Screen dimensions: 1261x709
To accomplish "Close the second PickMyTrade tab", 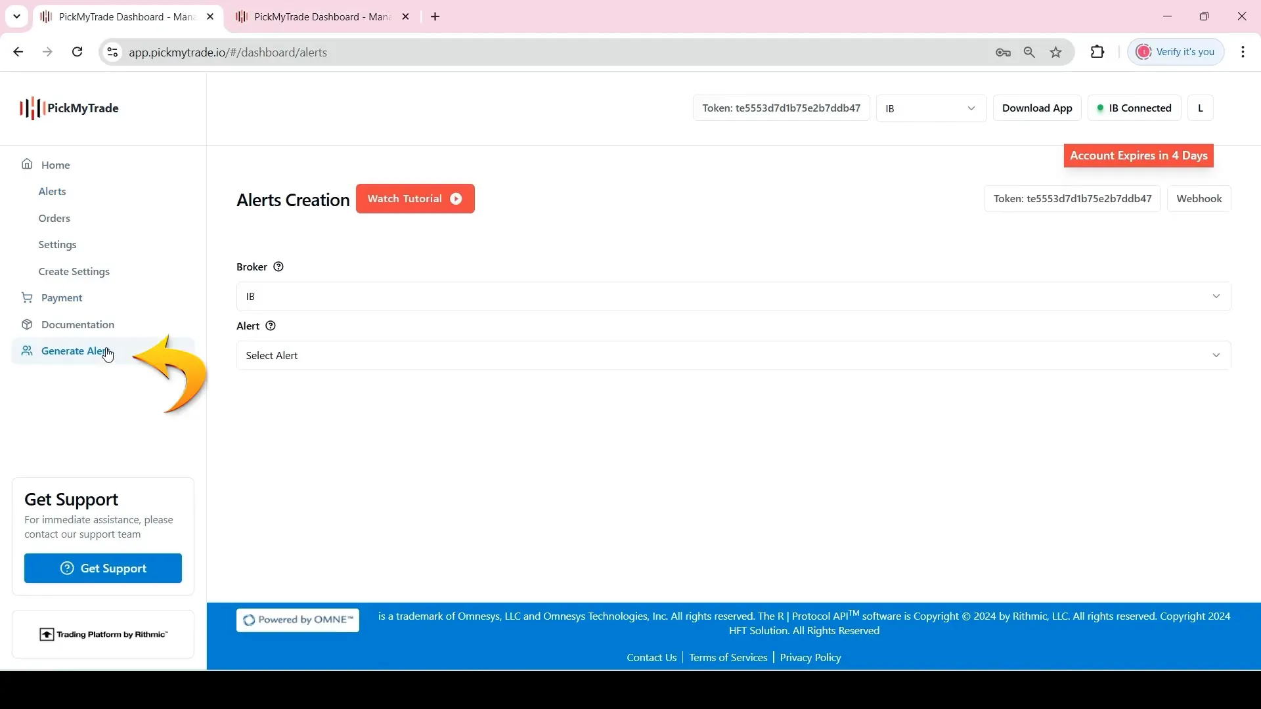I will tap(406, 16).
